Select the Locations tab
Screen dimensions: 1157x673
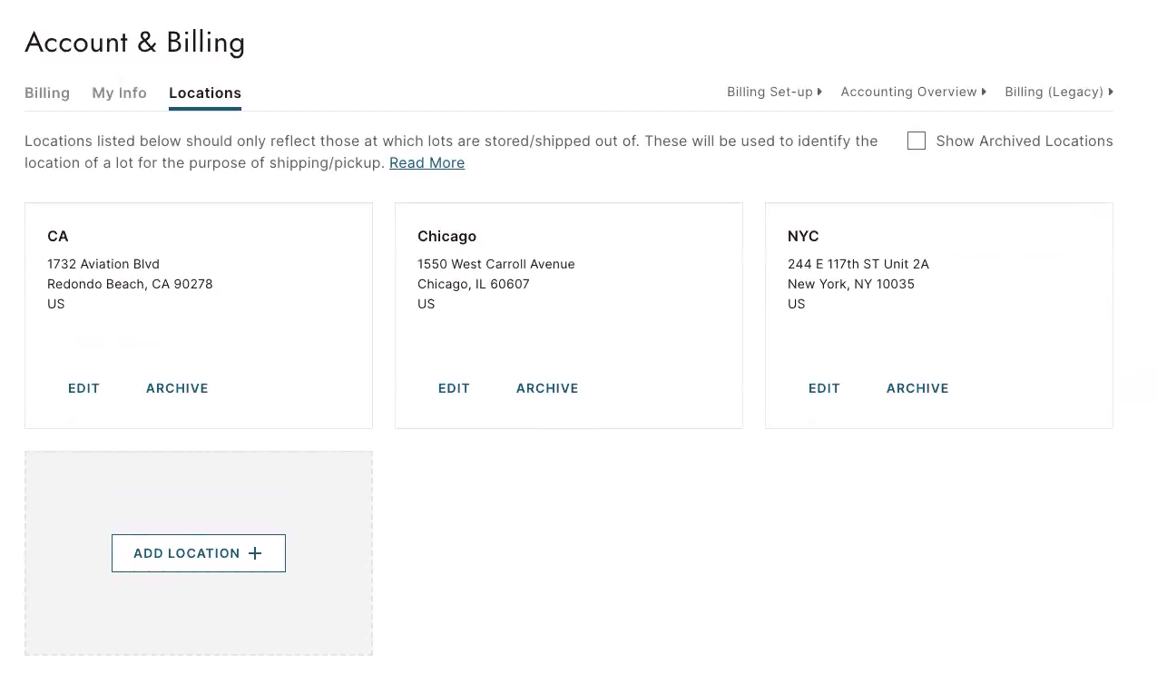205,93
